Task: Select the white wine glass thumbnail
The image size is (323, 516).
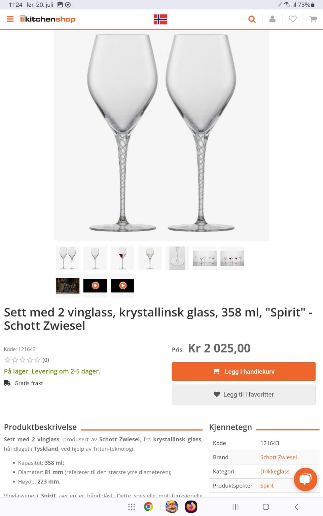Action: 150,258
